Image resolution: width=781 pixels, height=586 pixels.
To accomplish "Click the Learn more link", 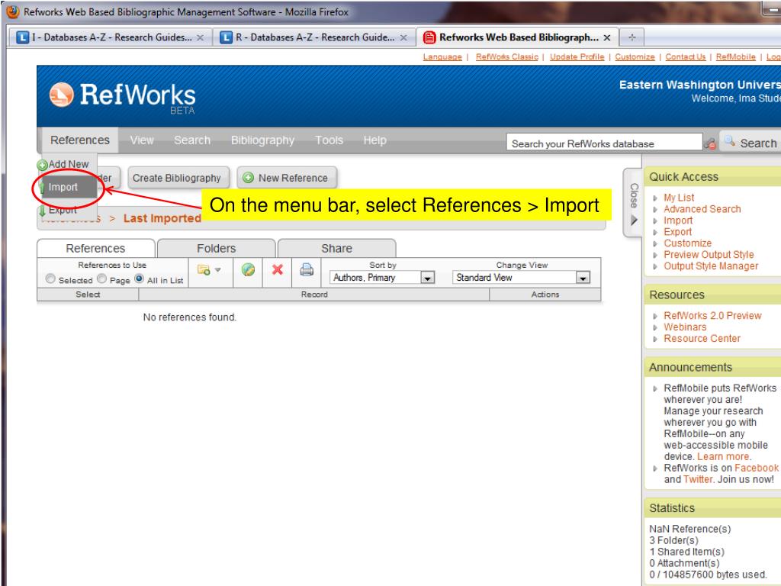I will (x=723, y=456).
